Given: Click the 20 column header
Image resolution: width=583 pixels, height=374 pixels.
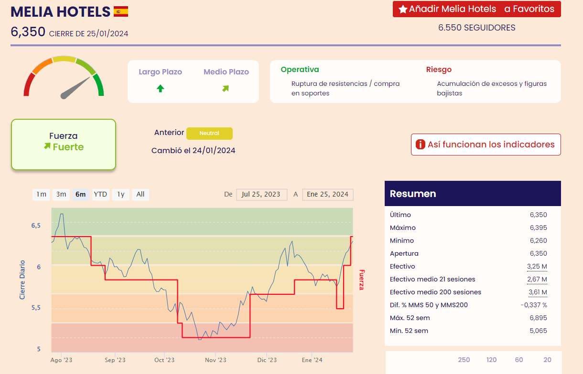Looking at the screenshot, I should 547,360.
